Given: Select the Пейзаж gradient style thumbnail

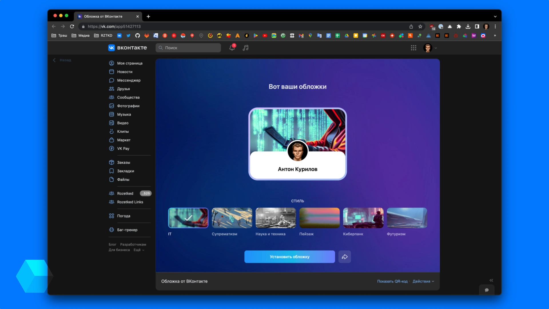Looking at the screenshot, I should coord(319,218).
